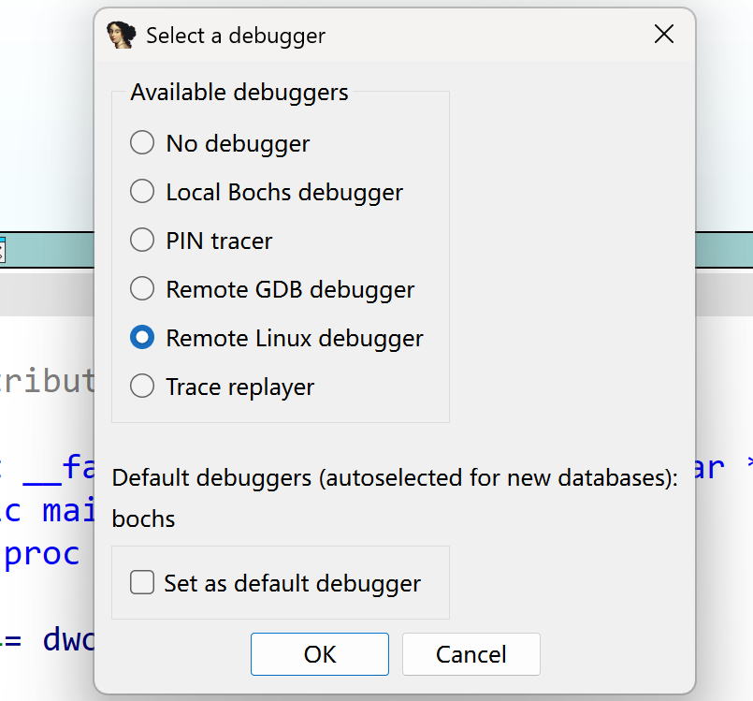Click the teal title strip behind dialog

point(47,251)
